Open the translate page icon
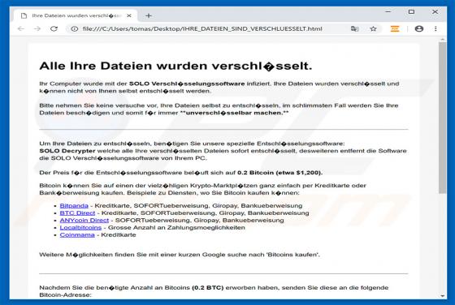This screenshot has width=455, height=305. [x=354, y=28]
